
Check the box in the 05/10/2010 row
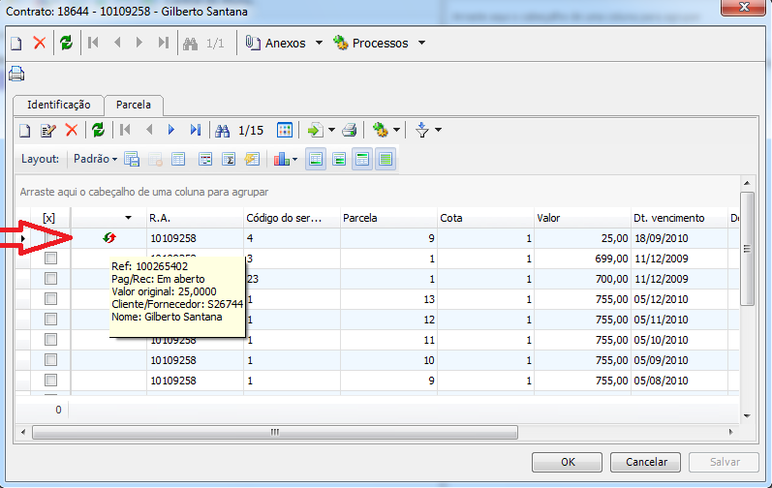(50, 340)
